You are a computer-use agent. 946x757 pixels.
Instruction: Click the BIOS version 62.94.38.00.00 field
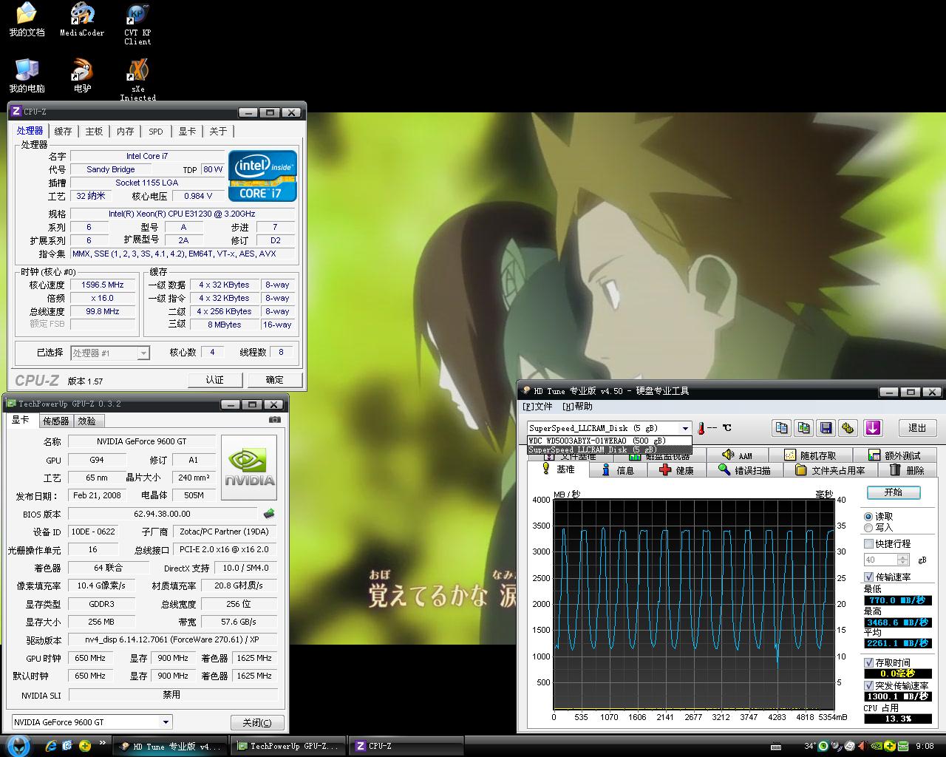[162, 513]
